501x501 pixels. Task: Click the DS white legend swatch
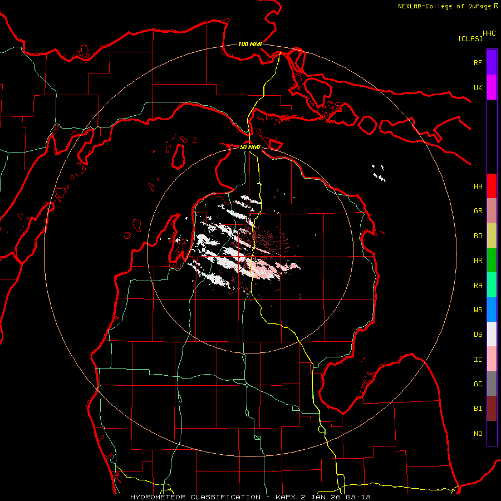click(492, 334)
